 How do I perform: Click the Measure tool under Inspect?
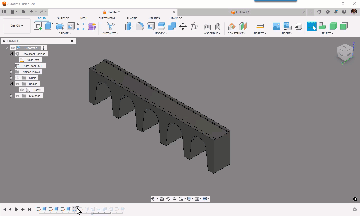click(260, 26)
